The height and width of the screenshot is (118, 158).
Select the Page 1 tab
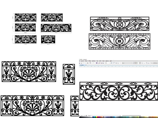[x=89, y=116]
